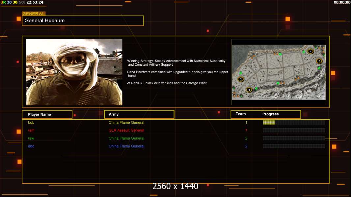The height and width of the screenshot is (197, 351).
Task: Click ram's GLA Assault General army
Action: pos(126,130)
